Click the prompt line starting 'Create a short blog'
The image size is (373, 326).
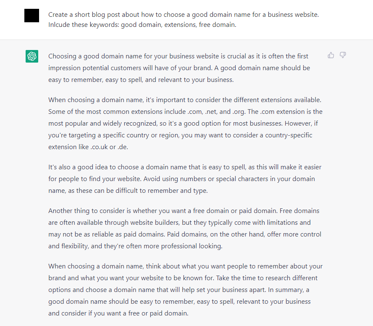tap(184, 15)
